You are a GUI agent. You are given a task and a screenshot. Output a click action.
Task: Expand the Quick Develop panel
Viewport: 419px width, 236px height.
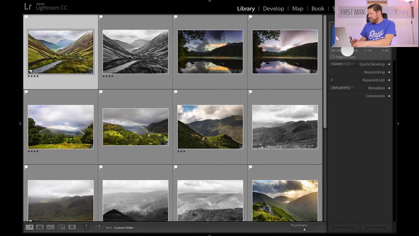389,64
